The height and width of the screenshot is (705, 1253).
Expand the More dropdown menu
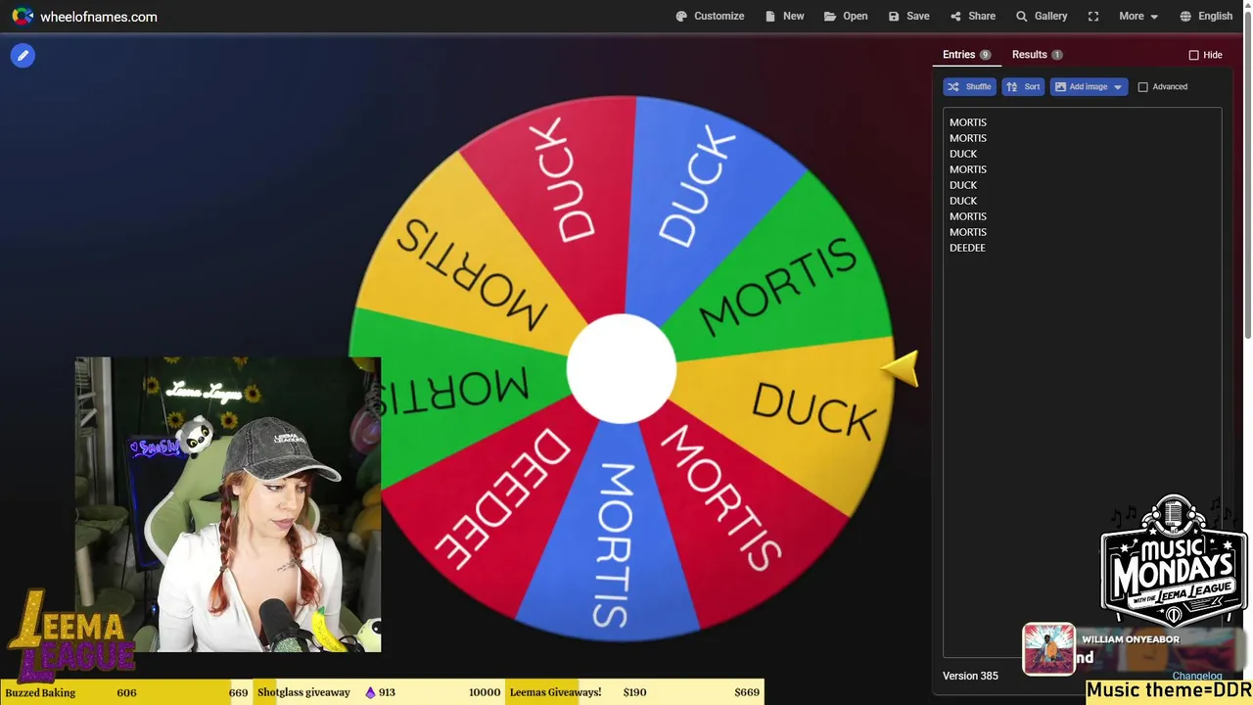1138,16
